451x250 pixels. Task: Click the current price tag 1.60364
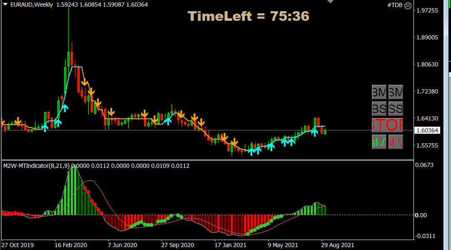[x=427, y=130]
